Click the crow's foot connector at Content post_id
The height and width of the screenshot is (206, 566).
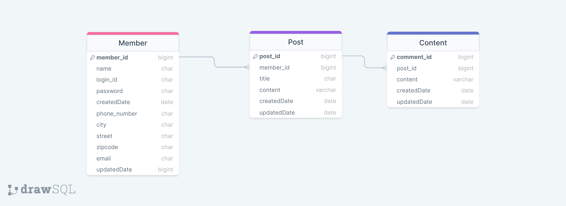(384, 68)
